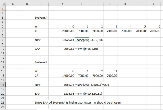Select row 6 header
The image size is (163, 110).
pos(3,31)
